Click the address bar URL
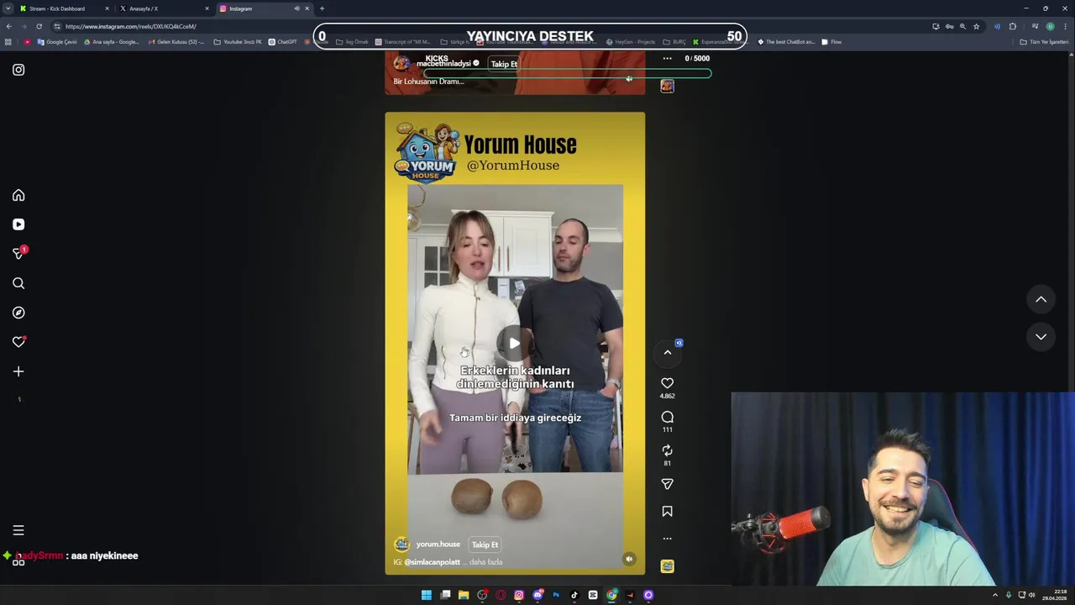This screenshot has width=1075, height=605. tap(131, 26)
